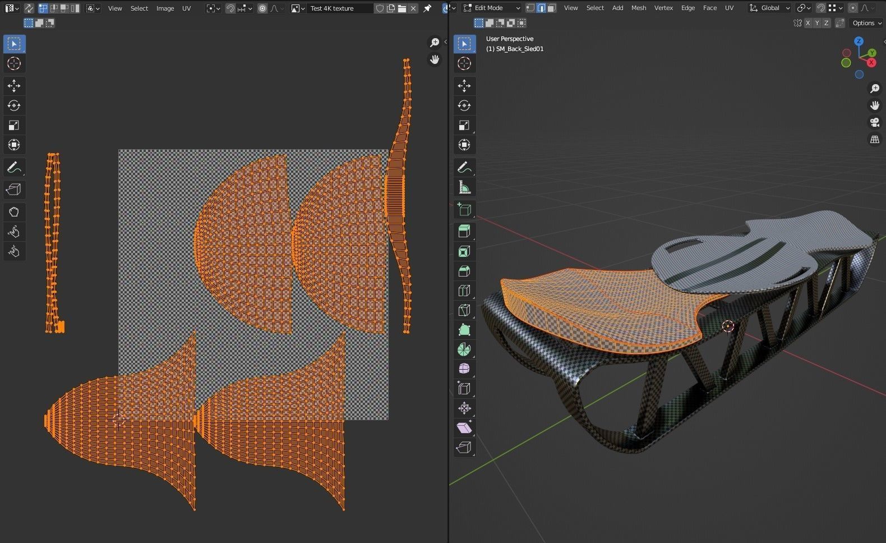Select the Add Cube tool
The image size is (886, 543).
click(464, 209)
